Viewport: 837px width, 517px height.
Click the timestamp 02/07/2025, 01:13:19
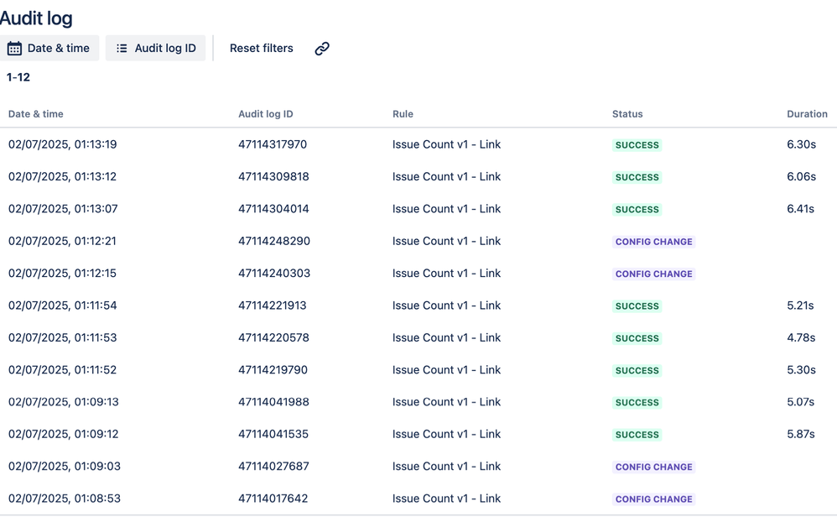click(x=62, y=144)
